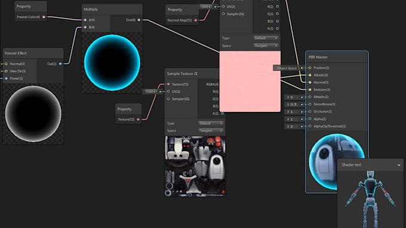The height and width of the screenshot is (228, 406).
Task: Click the white rim Fresnel Effect preview
Action: coord(33,114)
